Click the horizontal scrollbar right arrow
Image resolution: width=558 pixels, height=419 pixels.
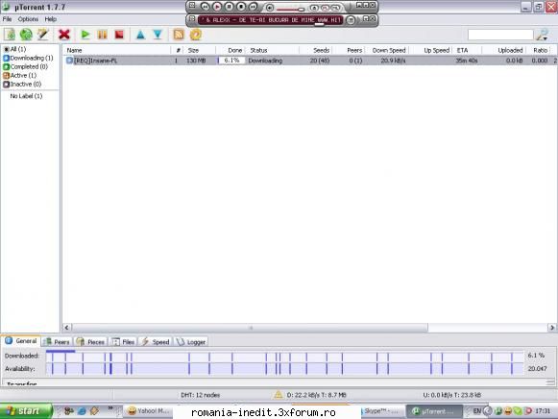pos(552,327)
